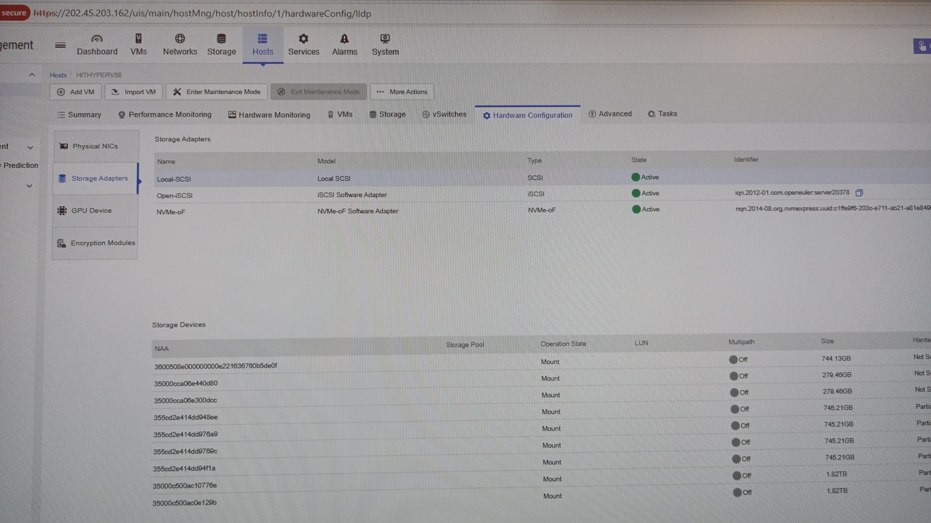The width and height of the screenshot is (931, 523).
Task: Toggle Multipath for device 35000cca06e440d80
Action: point(734,376)
